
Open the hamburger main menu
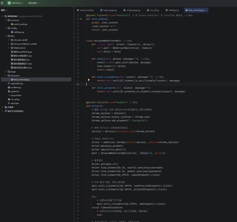tap(2, 3)
